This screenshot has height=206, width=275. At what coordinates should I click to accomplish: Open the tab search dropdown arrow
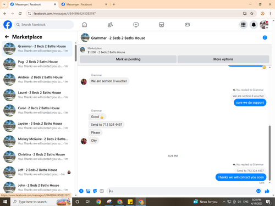(4, 4)
